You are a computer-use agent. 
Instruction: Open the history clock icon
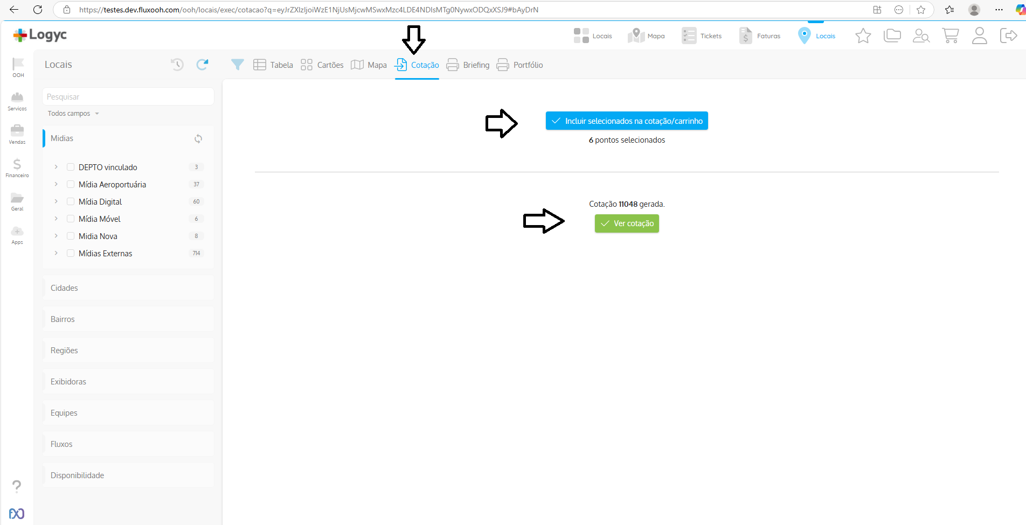tap(177, 65)
